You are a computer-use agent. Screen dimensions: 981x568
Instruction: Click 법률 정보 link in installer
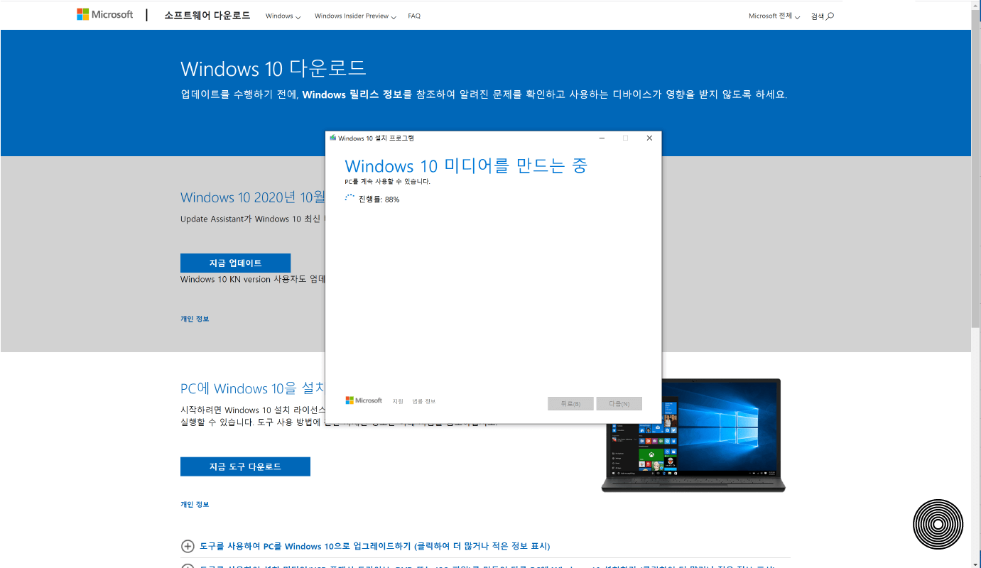424,401
